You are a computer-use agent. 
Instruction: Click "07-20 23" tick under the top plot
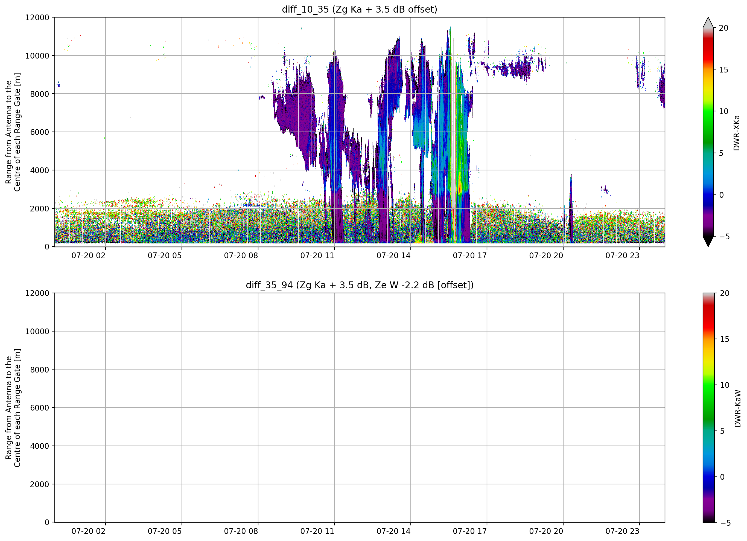tap(622, 256)
